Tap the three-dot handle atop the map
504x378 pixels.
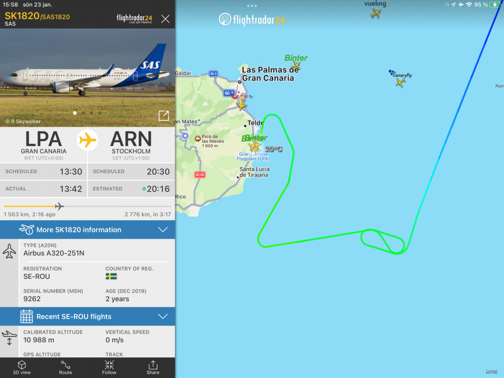pos(252,6)
